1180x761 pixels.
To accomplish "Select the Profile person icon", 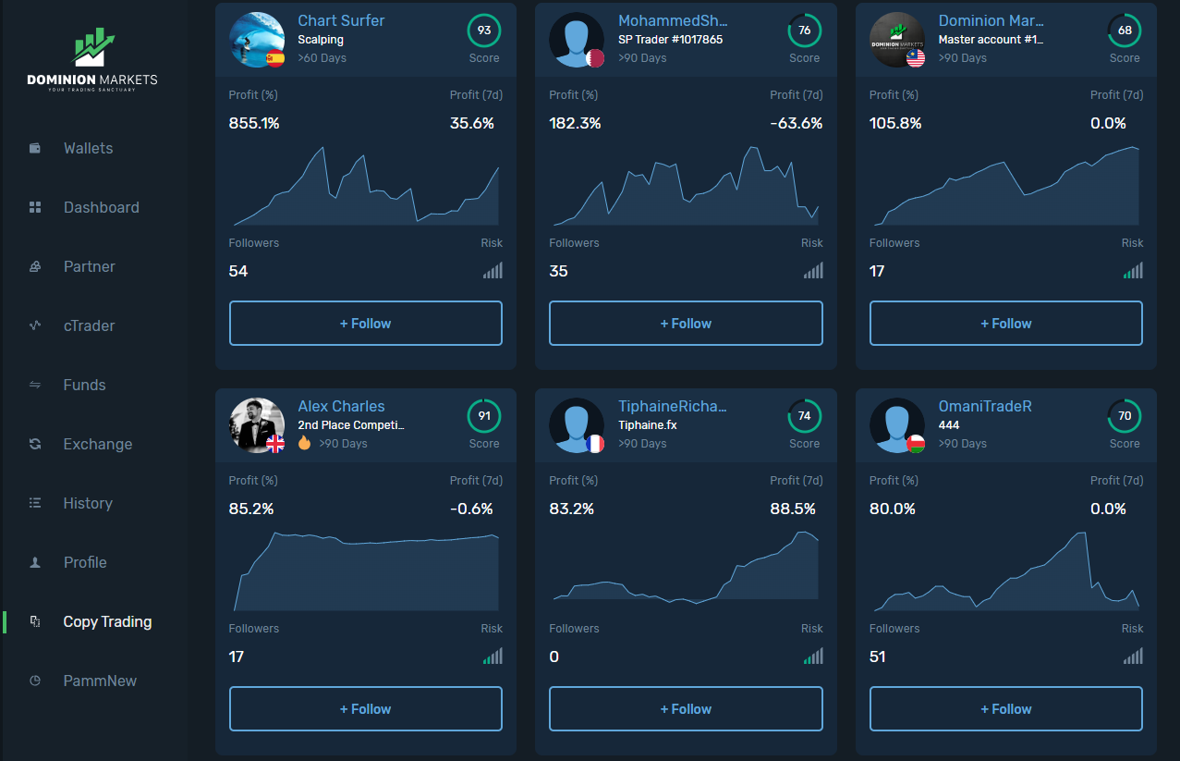I will (34, 562).
